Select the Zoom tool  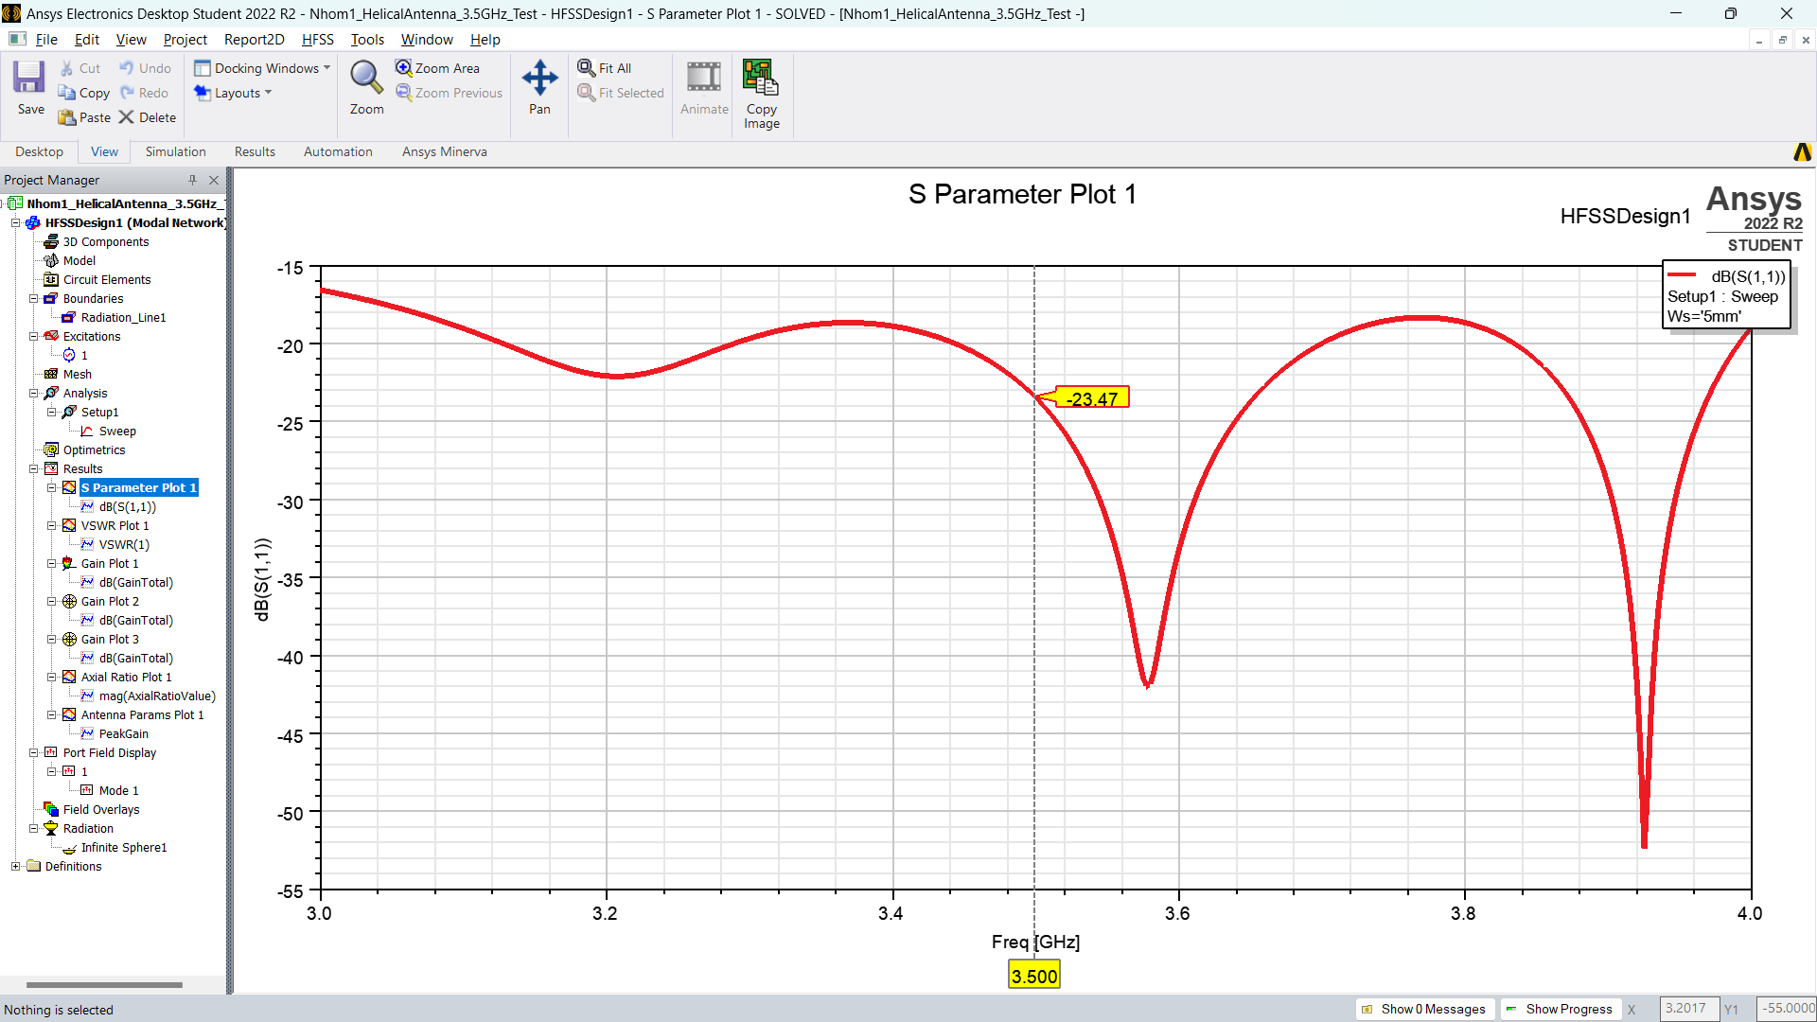367,89
